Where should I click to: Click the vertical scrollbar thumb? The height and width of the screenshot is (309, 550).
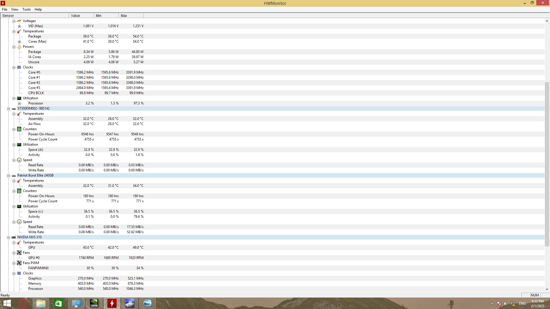[x=547, y=164]
